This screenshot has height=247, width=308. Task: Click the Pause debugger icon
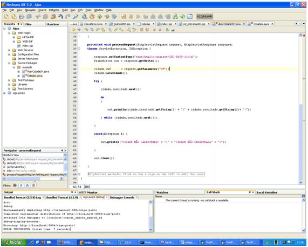pyautogui.click(x=131, y=17)
